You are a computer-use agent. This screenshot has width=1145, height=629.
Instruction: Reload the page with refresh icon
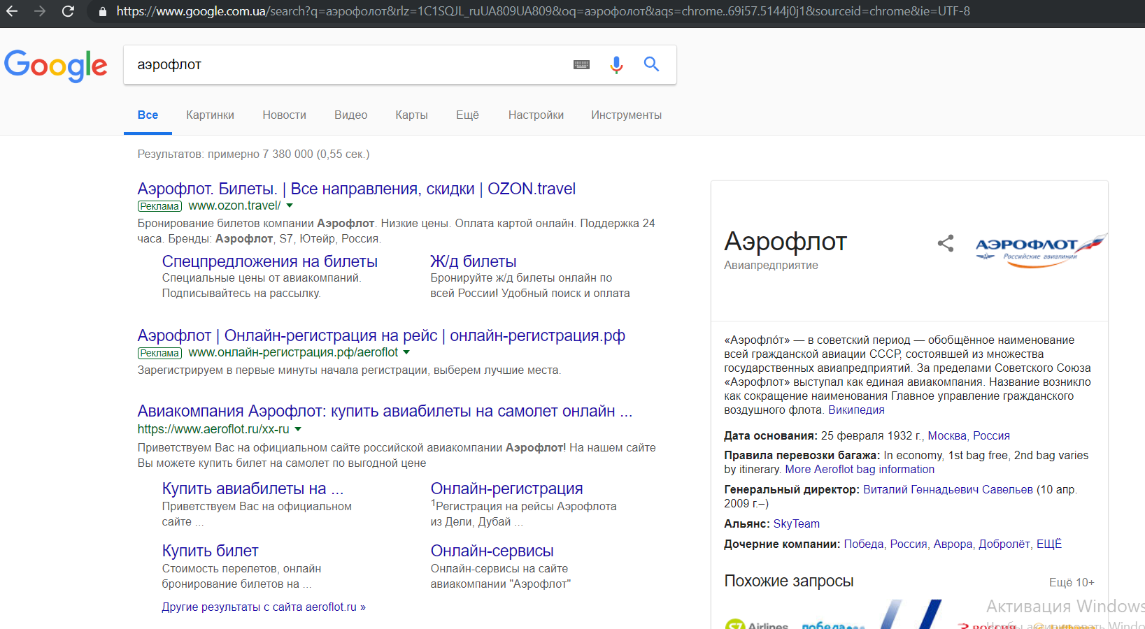click(x=68, y=11)
